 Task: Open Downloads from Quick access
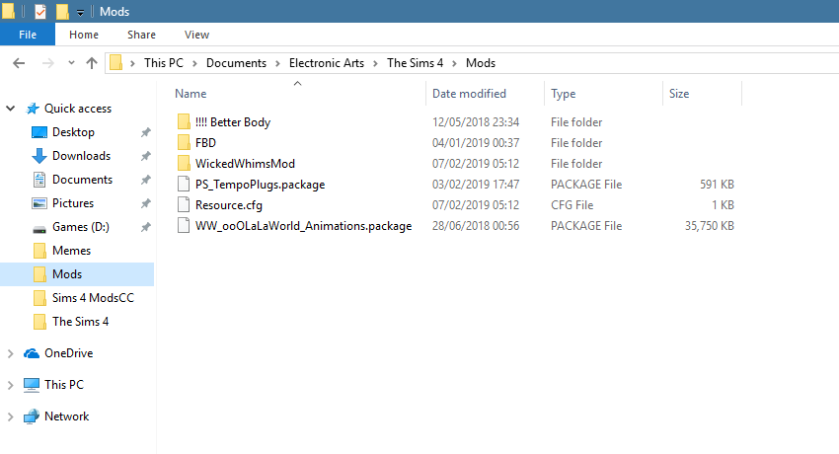coord(81,156)
